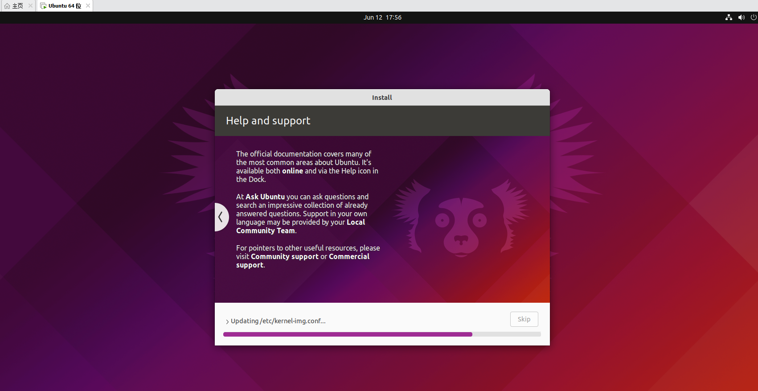
Task: Close the Ubuntu 64 位 tab
Action: tap(88, 6)
